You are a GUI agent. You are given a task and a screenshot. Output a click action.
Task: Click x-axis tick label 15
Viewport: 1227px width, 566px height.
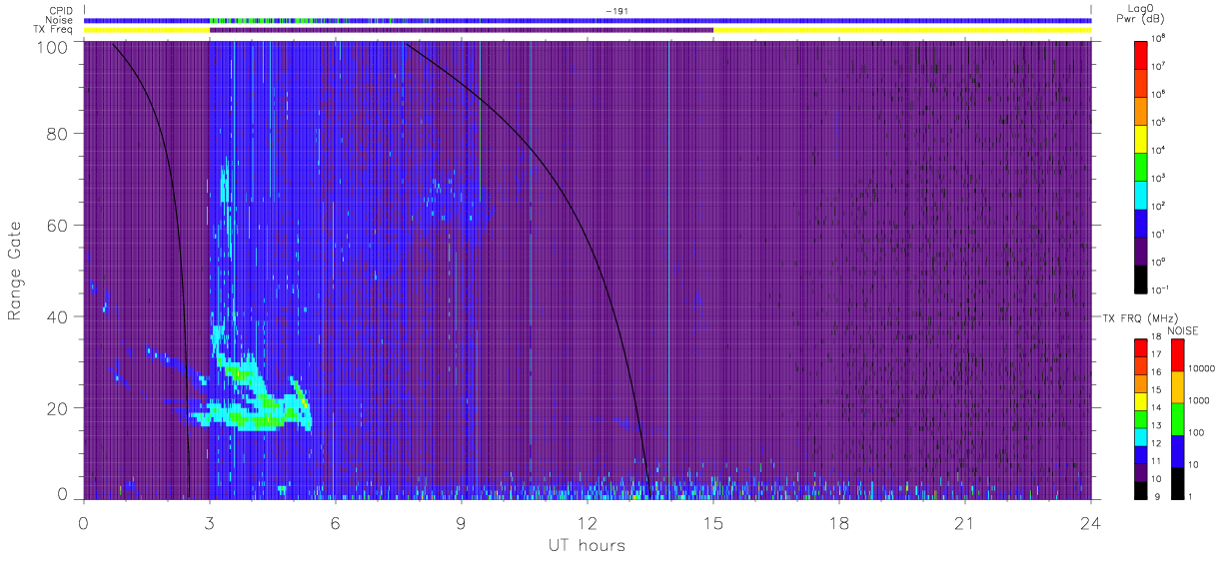(713, 522)
